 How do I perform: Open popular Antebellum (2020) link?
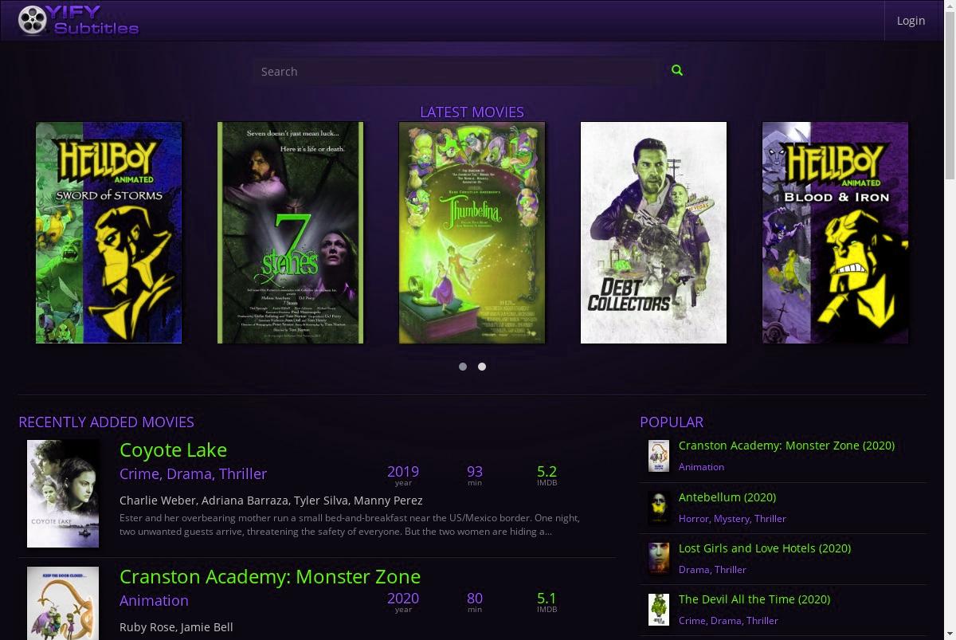pos(727,497)
